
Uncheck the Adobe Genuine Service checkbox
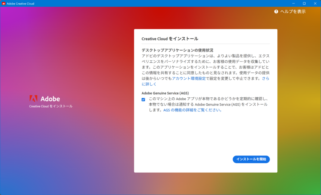143,100
